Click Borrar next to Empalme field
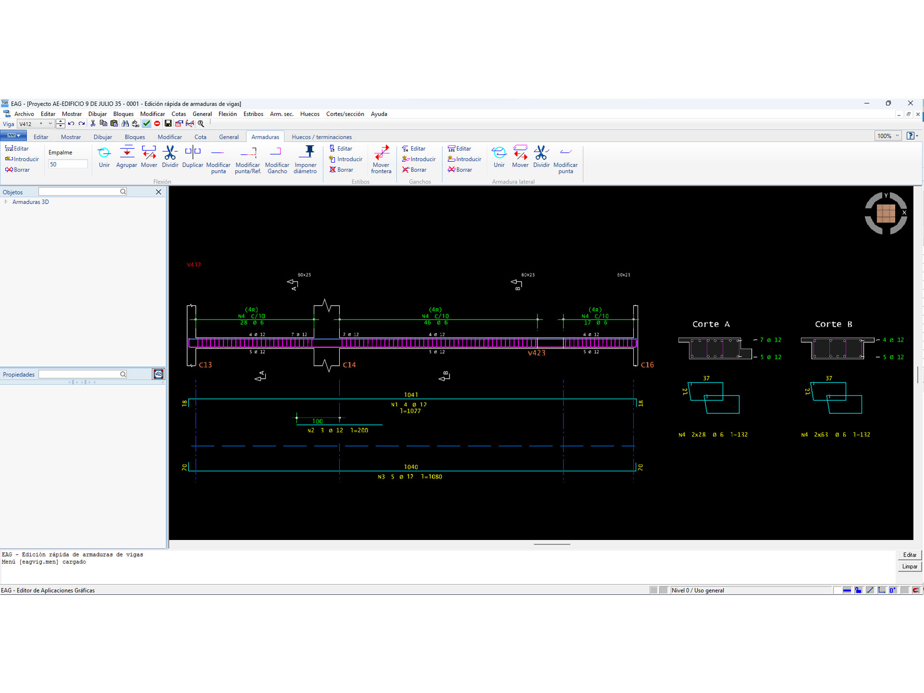The width and height of the screenshot is (924, 693). pos(17,170)
